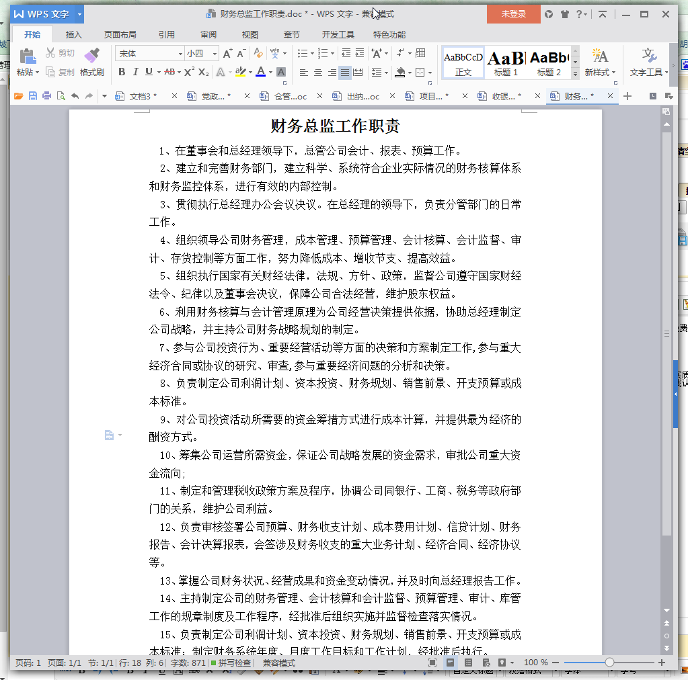Open the font name dropdown showing 宋体
The width and height of the screenshot is (688, 680).
150,53
